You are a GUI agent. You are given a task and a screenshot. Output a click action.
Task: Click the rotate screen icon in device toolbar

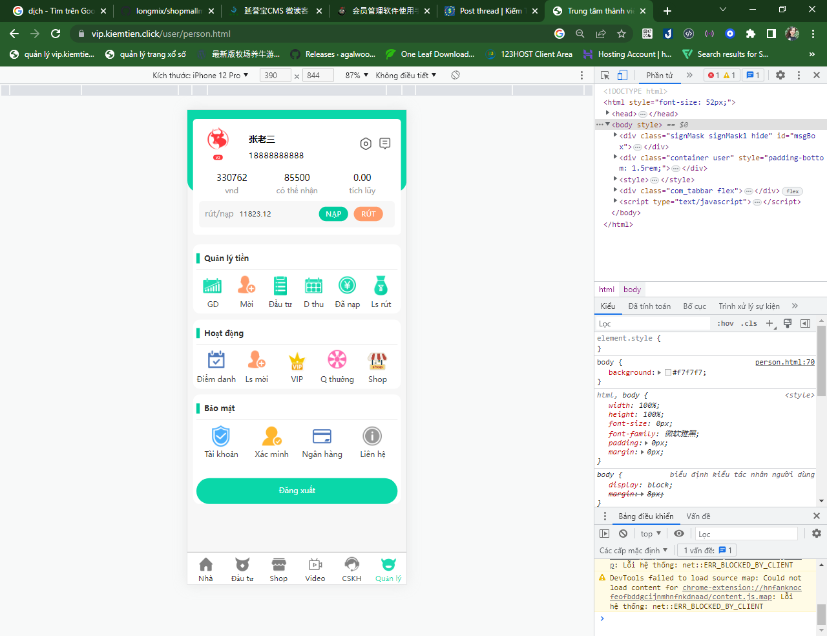455,75
